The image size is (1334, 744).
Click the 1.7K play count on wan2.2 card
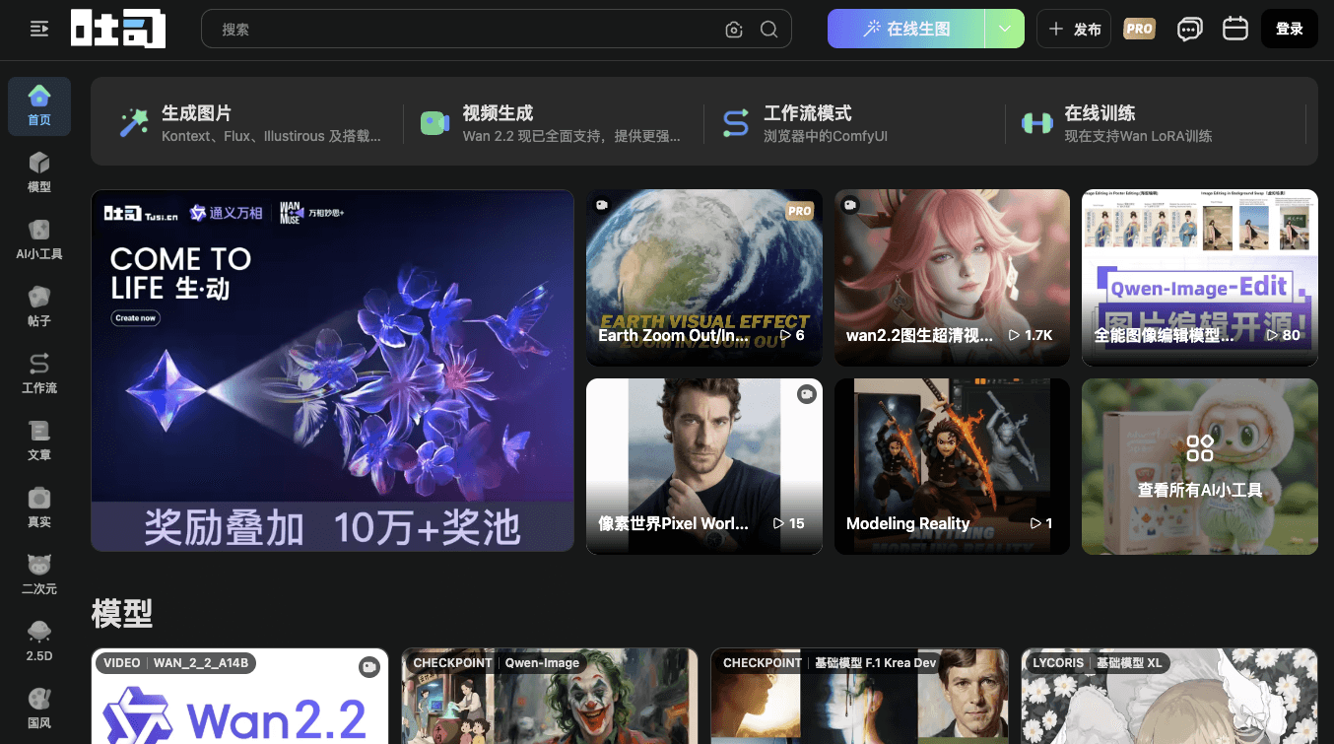pyautogui.click(x=1031, y=335)
